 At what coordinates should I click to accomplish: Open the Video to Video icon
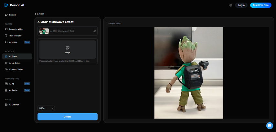pyautogui.click(x=6, y=69)
